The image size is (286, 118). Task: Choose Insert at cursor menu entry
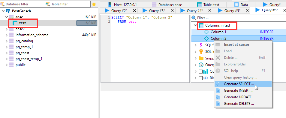(243, 45)
